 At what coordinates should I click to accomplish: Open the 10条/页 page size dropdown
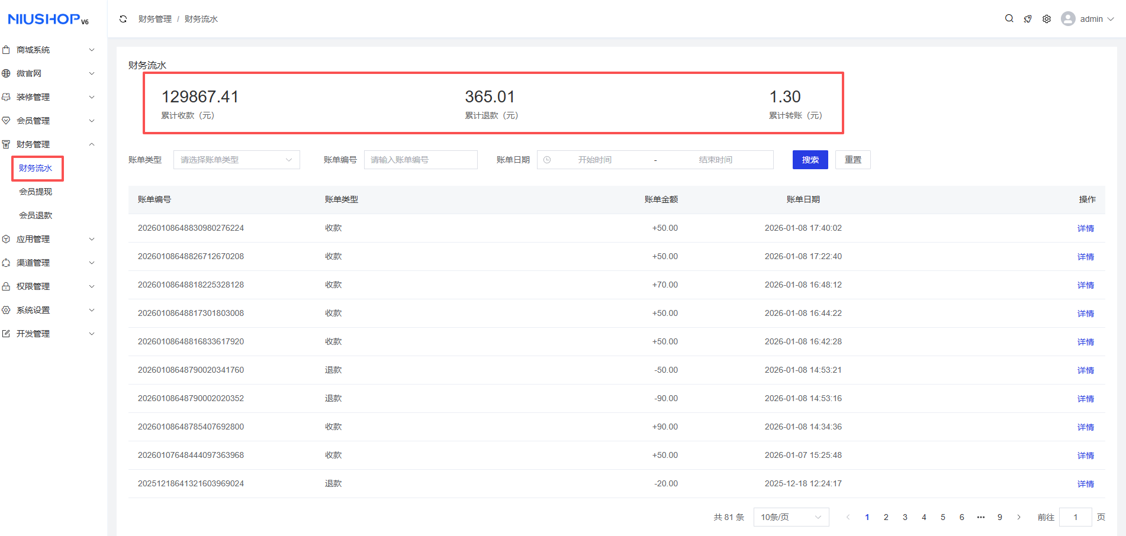[790, 517]
